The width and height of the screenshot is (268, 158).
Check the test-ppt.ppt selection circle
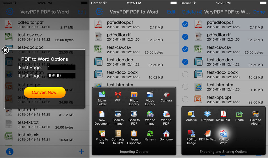pyautogui.click(x=185, y=99)
